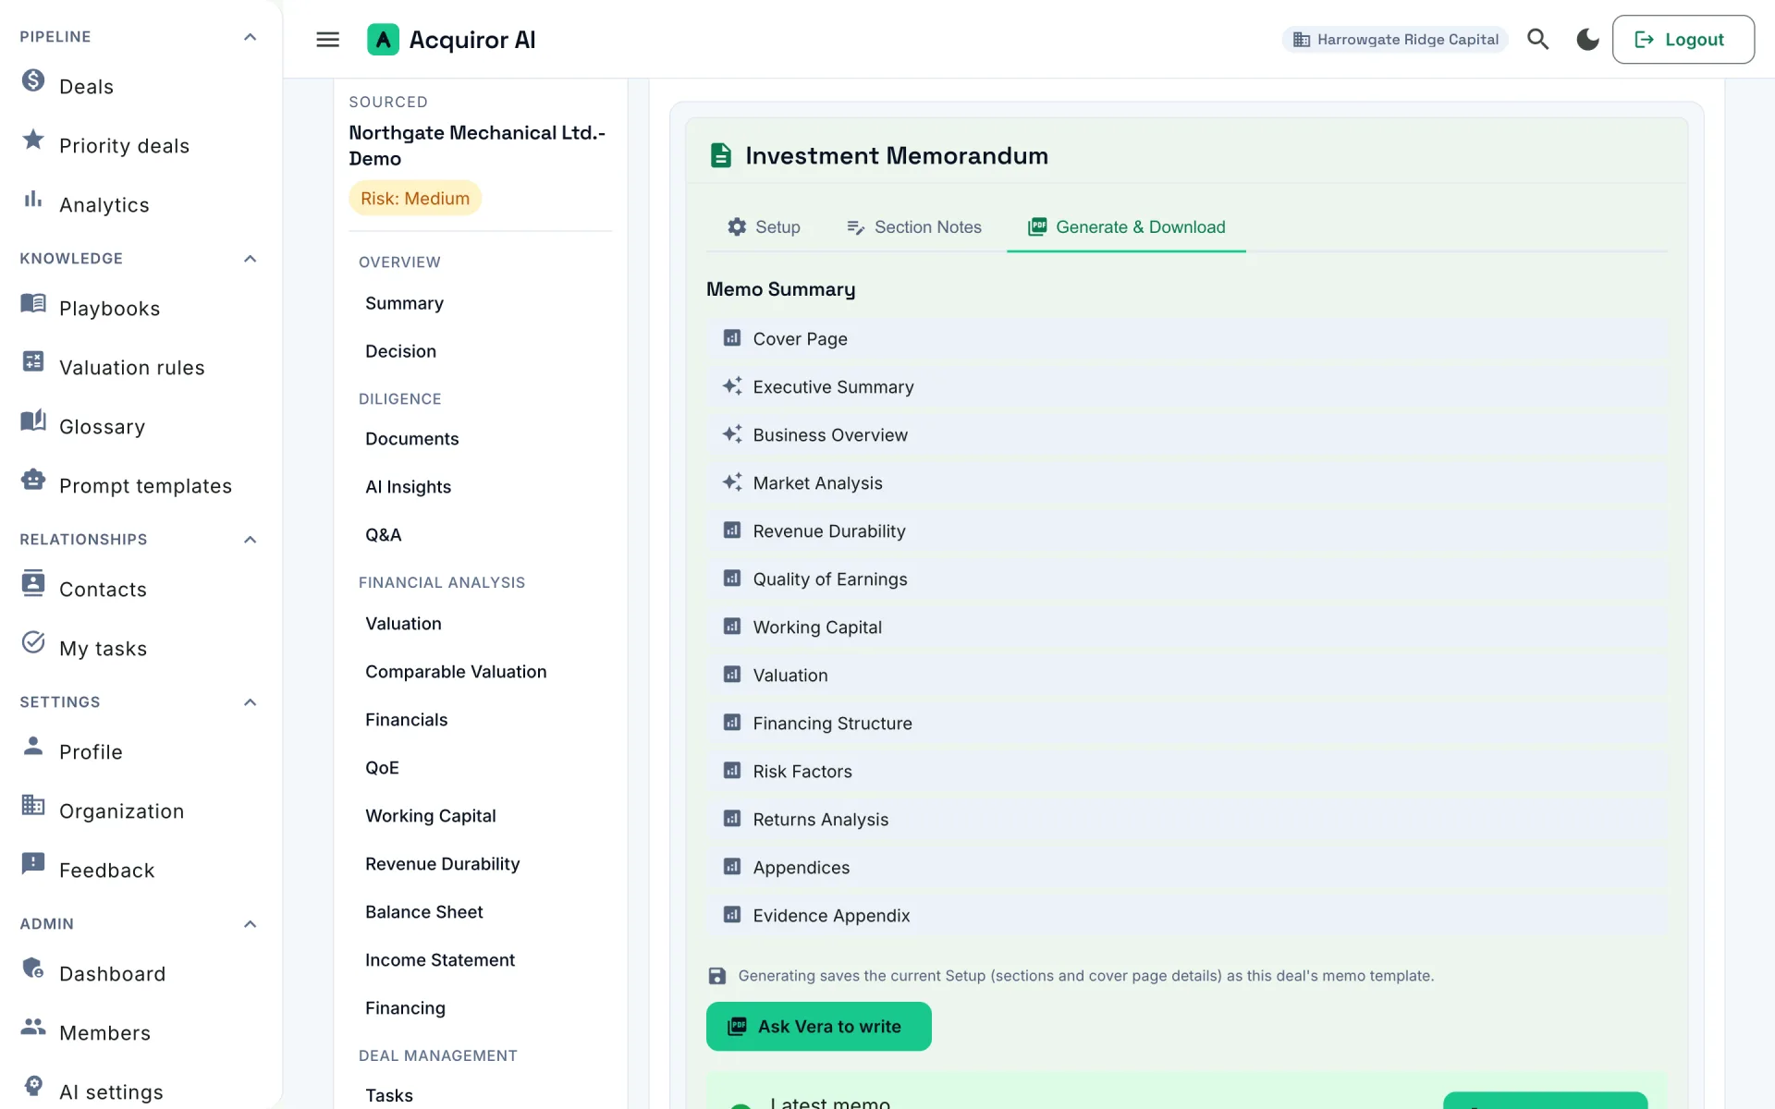Click the Ask Vera to write button
The width and height of the screenshot is (1775, 1109).
click(x=818, y=1027)
